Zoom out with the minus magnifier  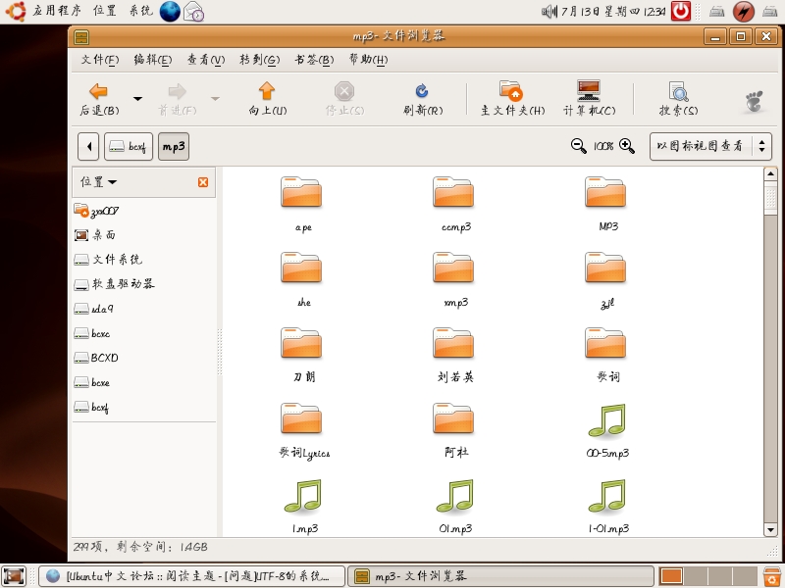click(x=578, y=146)
